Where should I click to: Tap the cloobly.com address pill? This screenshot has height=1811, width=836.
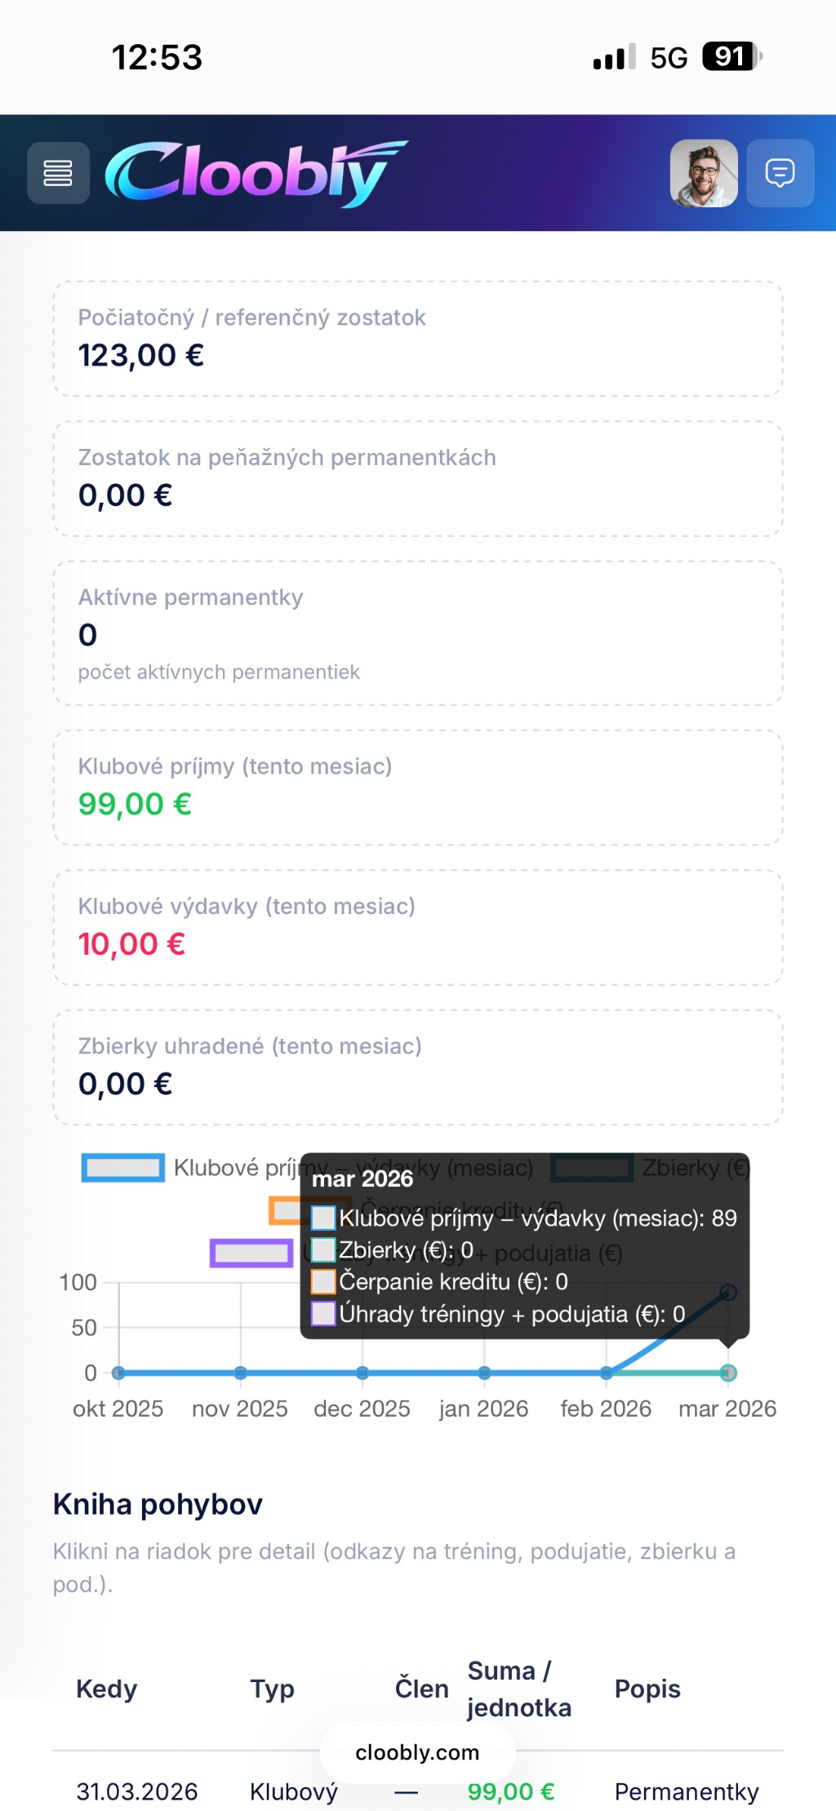tap(417, 1752)
